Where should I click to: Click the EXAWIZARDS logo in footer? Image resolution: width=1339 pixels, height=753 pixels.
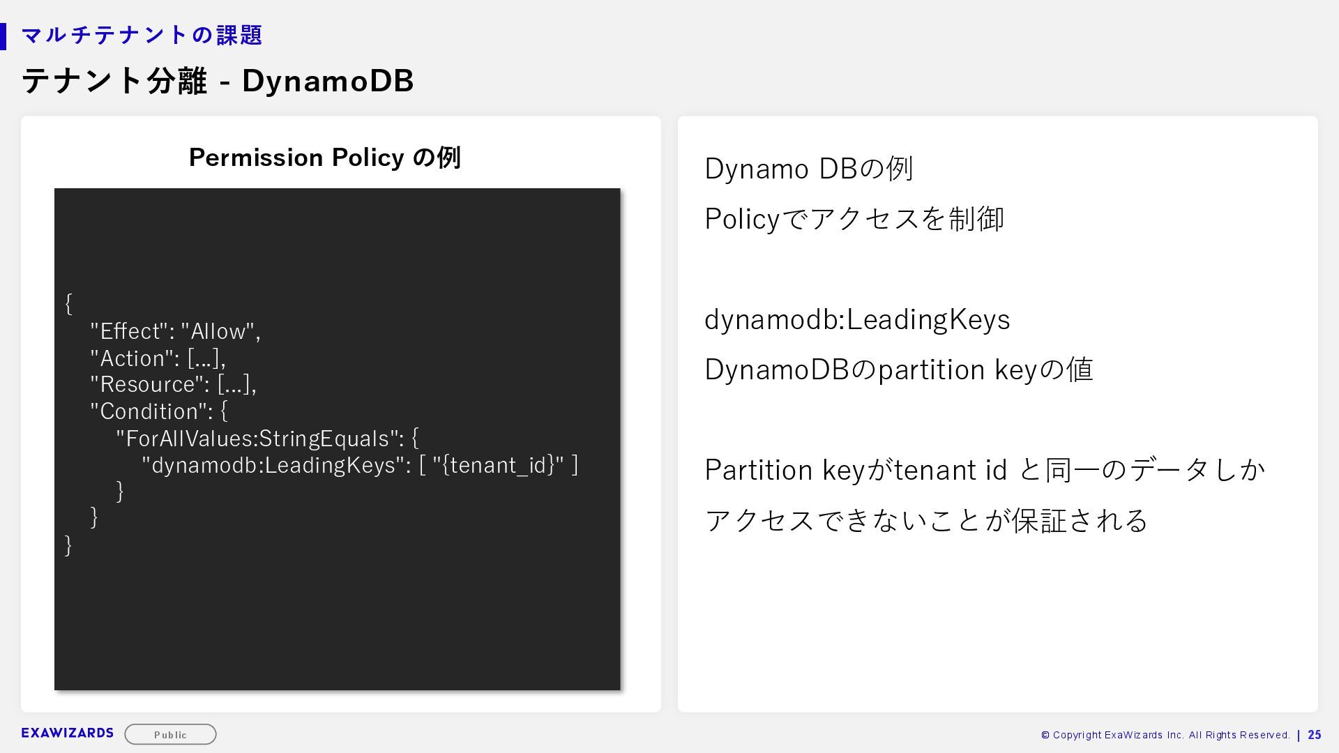67,733
